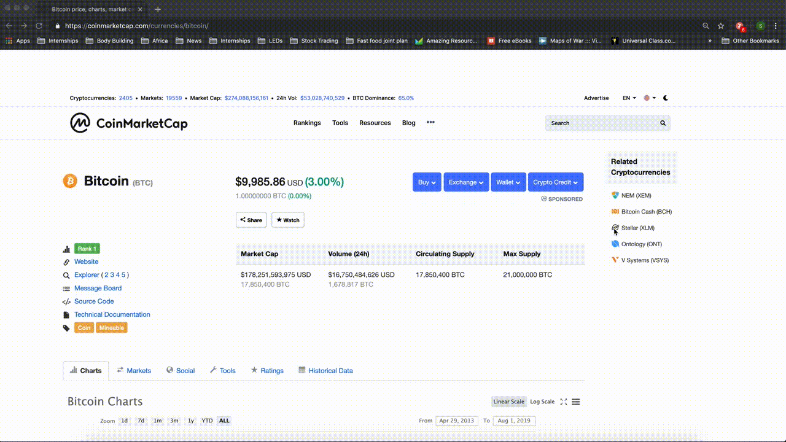Open the Stellar (XLM) related link
This screenshot has height=442, width=786.
coord(638,228)
